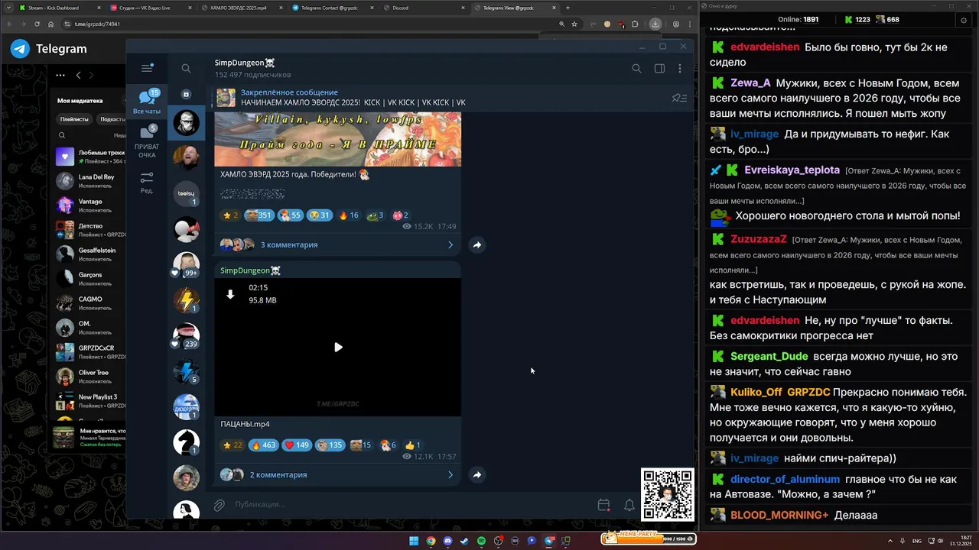Image resolution: width=979 pixels, height=550 pixels.
Task: Toggle the heart 149 reaction
Action: point(297,445)
